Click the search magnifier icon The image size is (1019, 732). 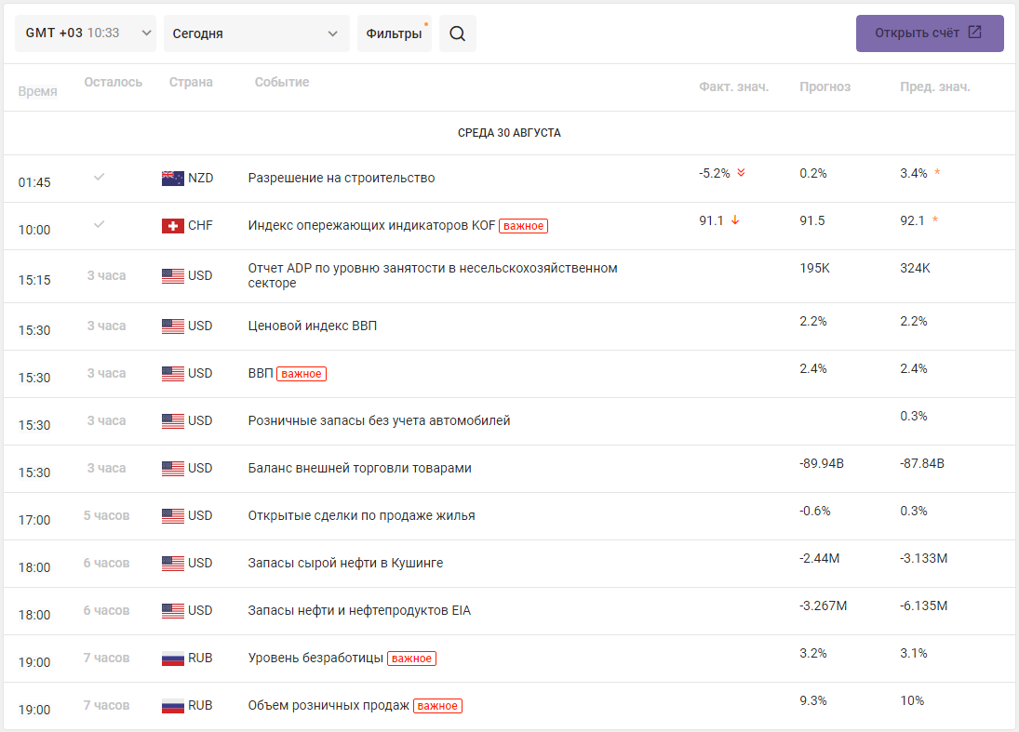point(457,33)
